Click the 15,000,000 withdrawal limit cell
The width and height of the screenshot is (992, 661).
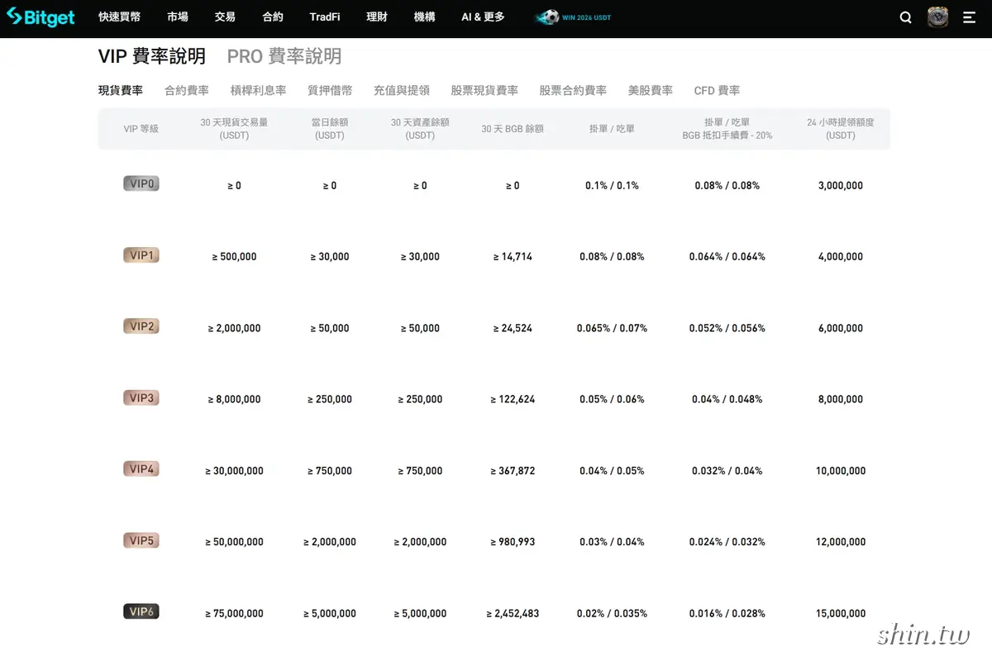point(841,614)
